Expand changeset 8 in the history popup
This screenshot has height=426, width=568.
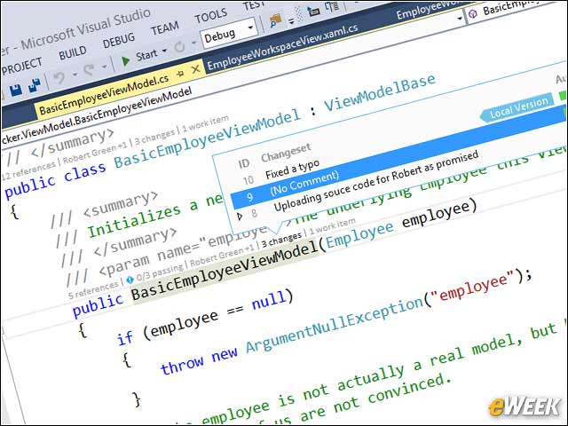(x=240, y=217)
